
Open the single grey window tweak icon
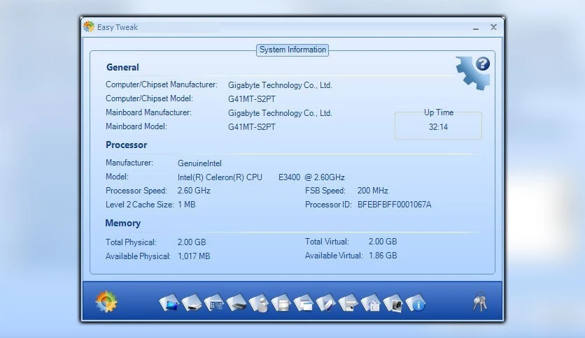[281, 302]
